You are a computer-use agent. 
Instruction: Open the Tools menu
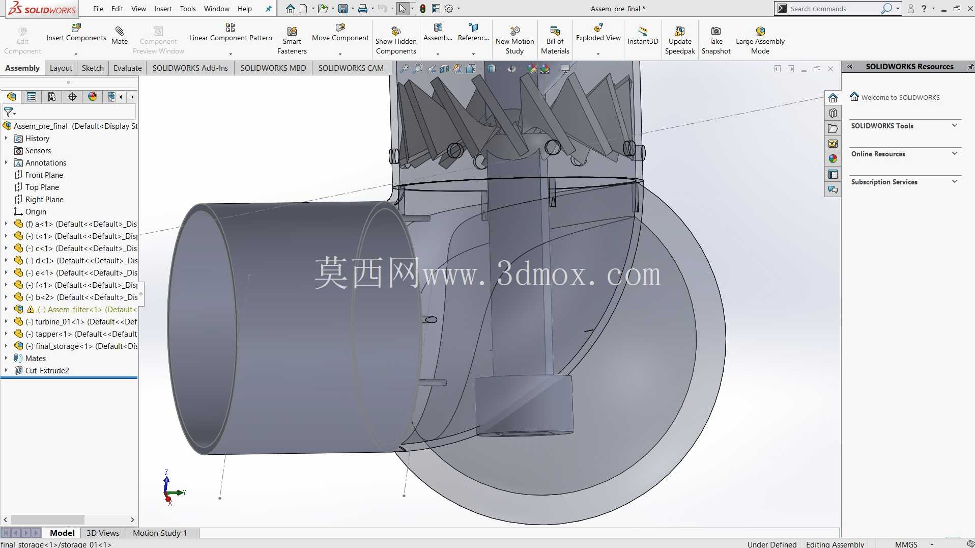[188, 9]
